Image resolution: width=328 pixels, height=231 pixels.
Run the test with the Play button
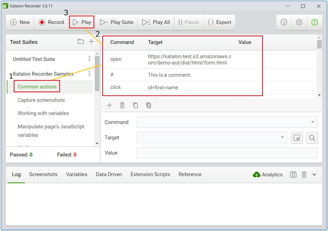click(x=82, y=22)
